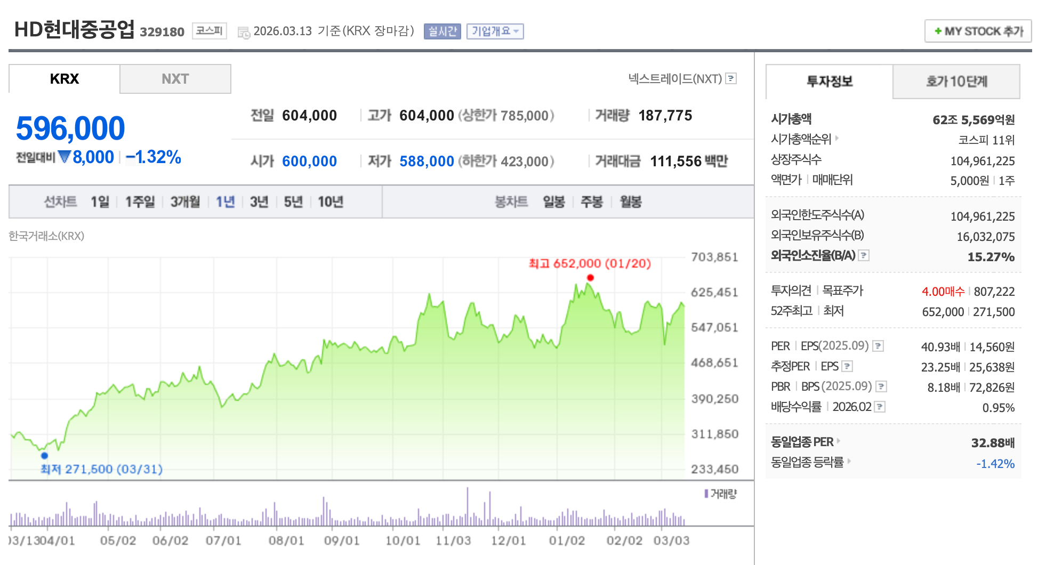
Task: Click the arrow next to 동일업종 등락률
Action: (849, 461)
